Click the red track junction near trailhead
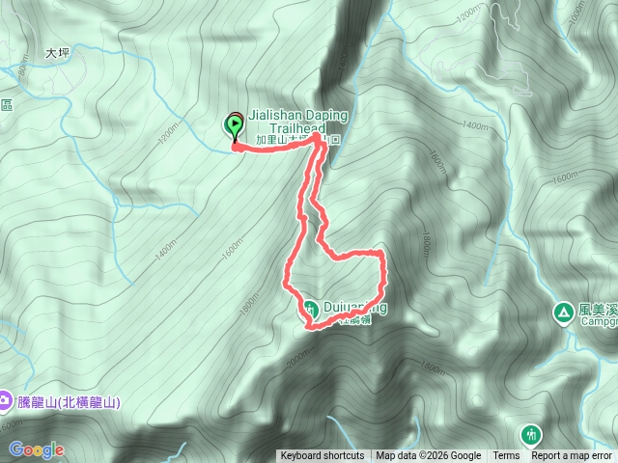 pyautogui.click(x=317, y=137)
